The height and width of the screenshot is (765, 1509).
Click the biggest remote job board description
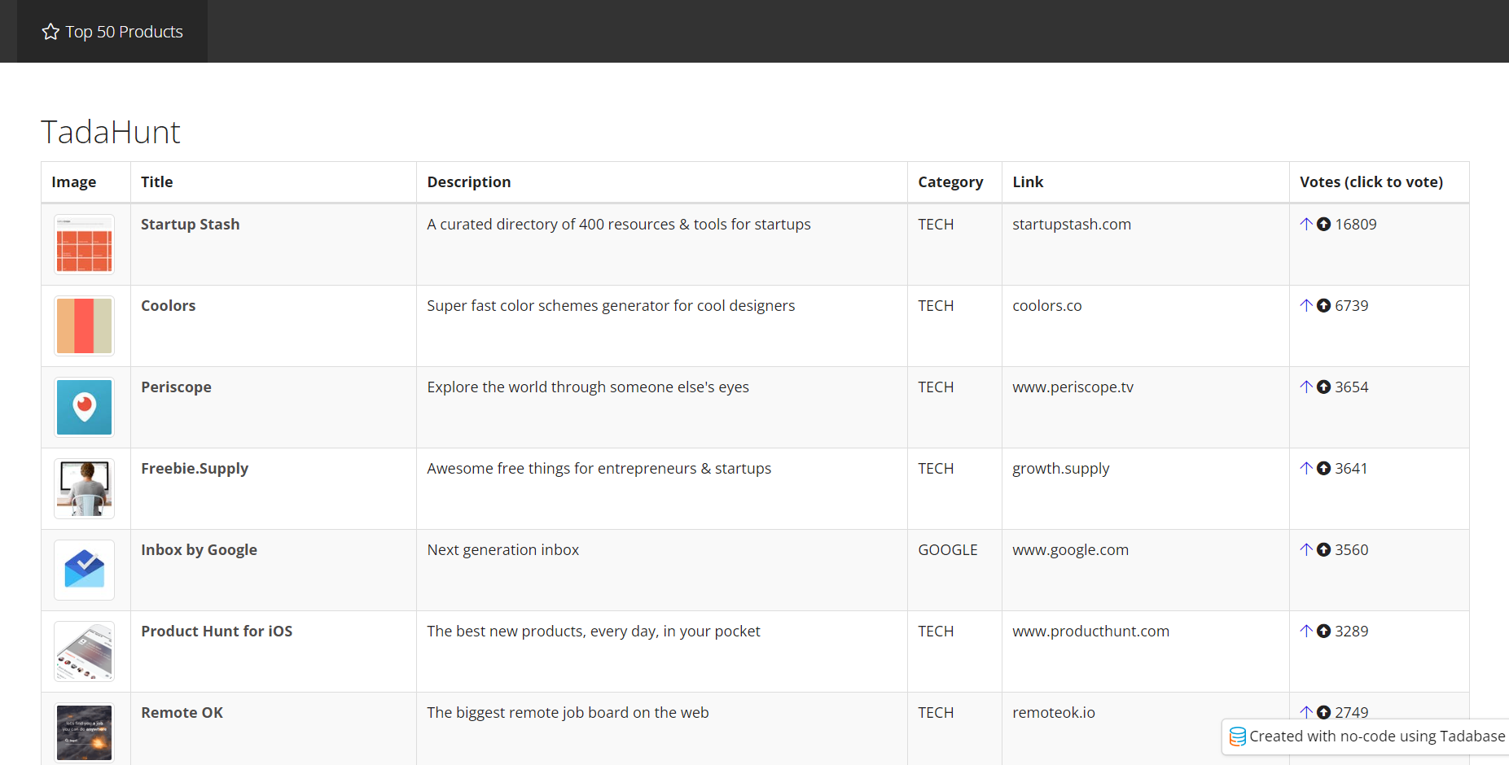pos(568,713)
